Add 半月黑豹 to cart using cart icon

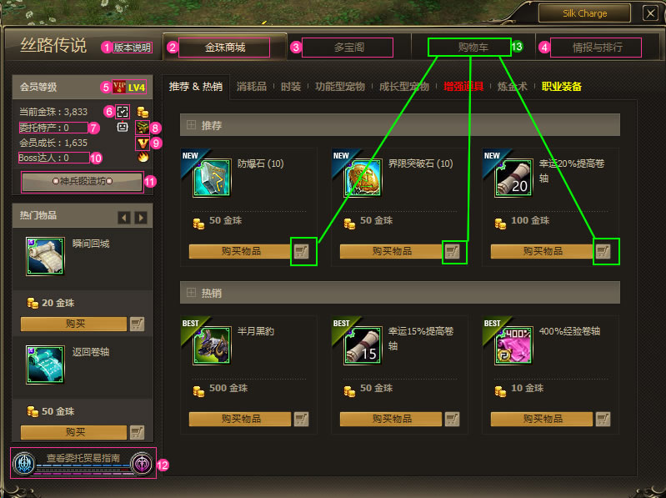(x=301, y=419)
